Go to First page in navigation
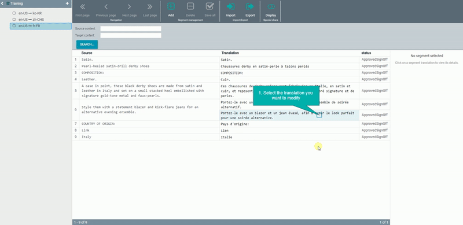Screen dimensions: 463x225 (x=82, y=10)
